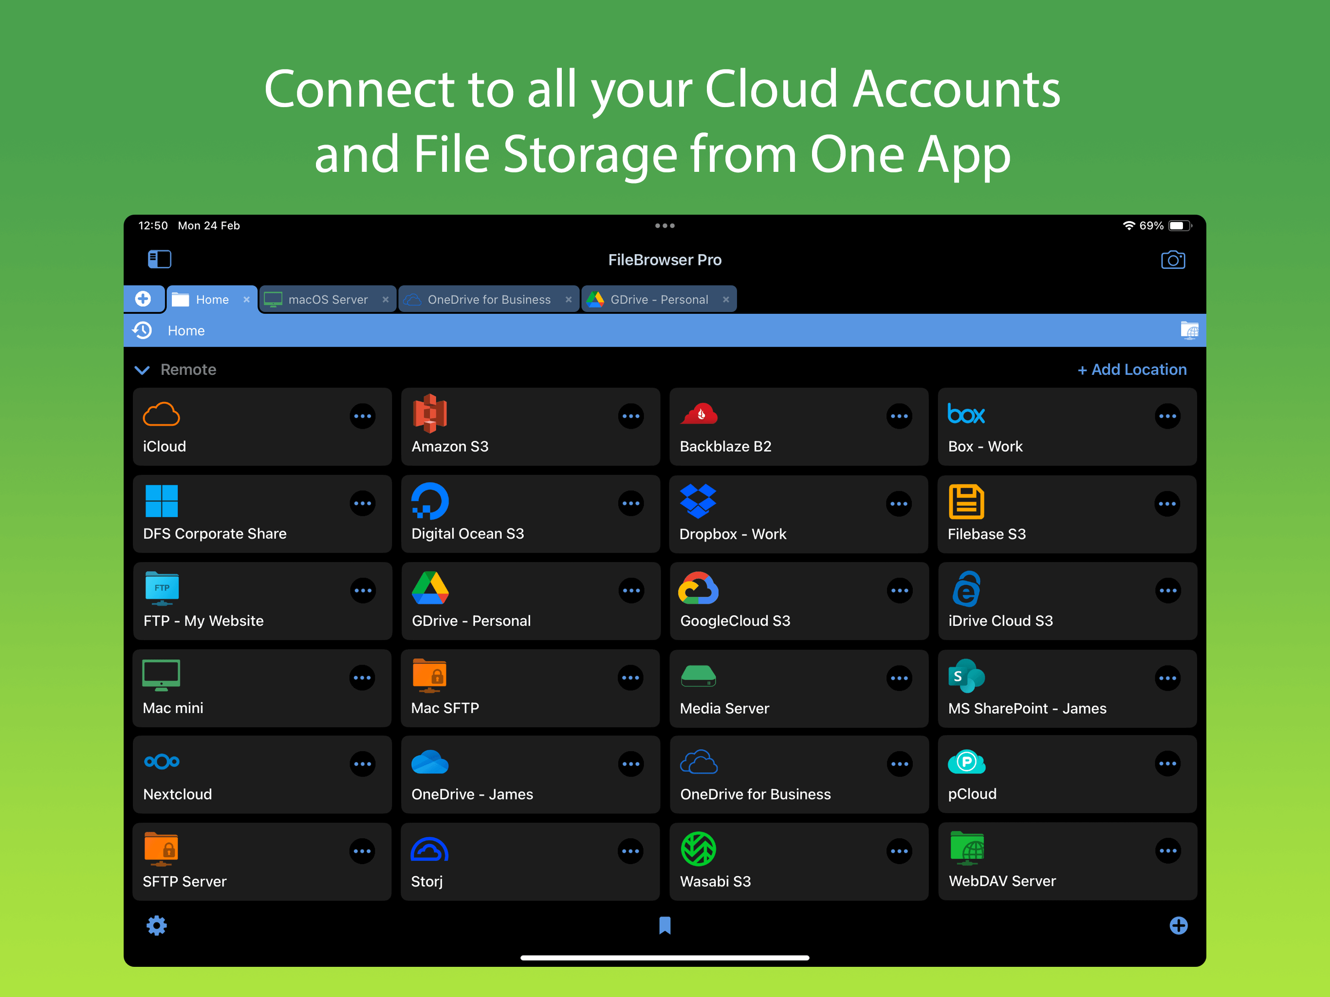
Task: Open the GoogleCloud S3 icon
Action: pyautogui.click(x=698, y=588)
